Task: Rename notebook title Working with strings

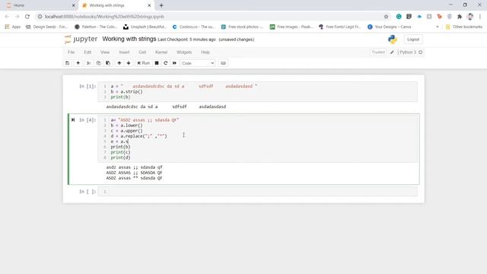Action: tap(129, 39)
